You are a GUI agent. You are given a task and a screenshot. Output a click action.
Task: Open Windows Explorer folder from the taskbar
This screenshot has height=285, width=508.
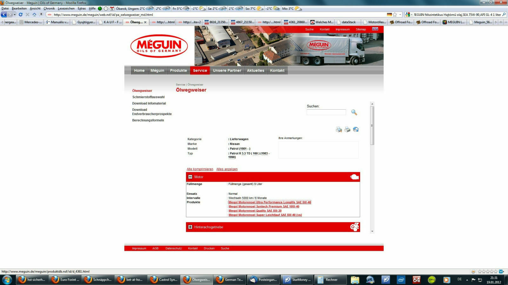pyautogui.click(x=355, y=280)
